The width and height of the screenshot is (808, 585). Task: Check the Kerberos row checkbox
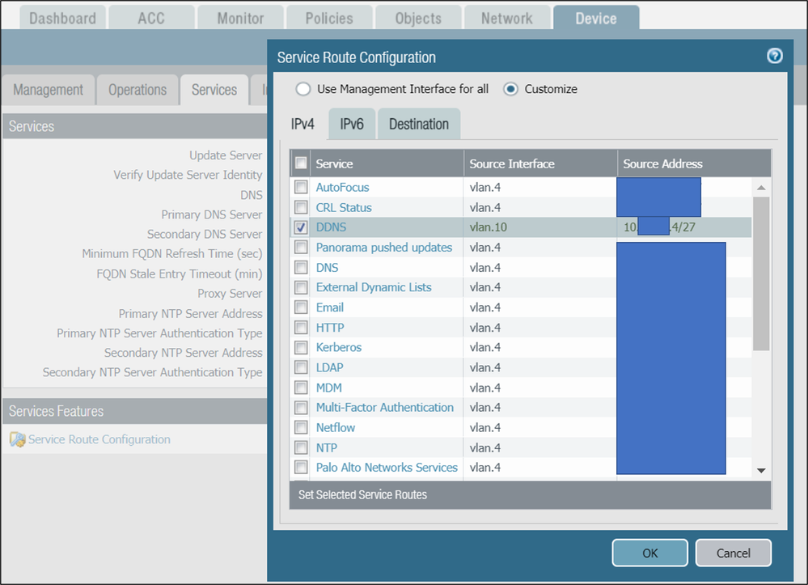coord(301,347)
